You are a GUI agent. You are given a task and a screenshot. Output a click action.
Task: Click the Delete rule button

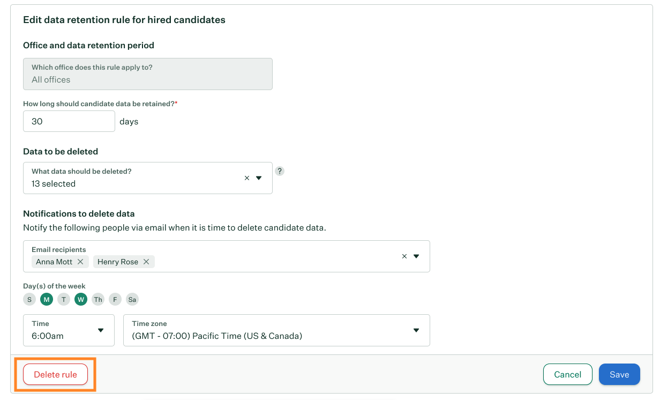[x=55, y=374]
